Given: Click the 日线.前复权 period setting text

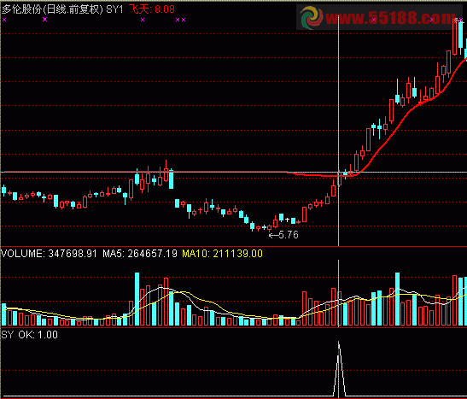Looking at the screenshot, I should pyautogui.click(x=73, y=9).
